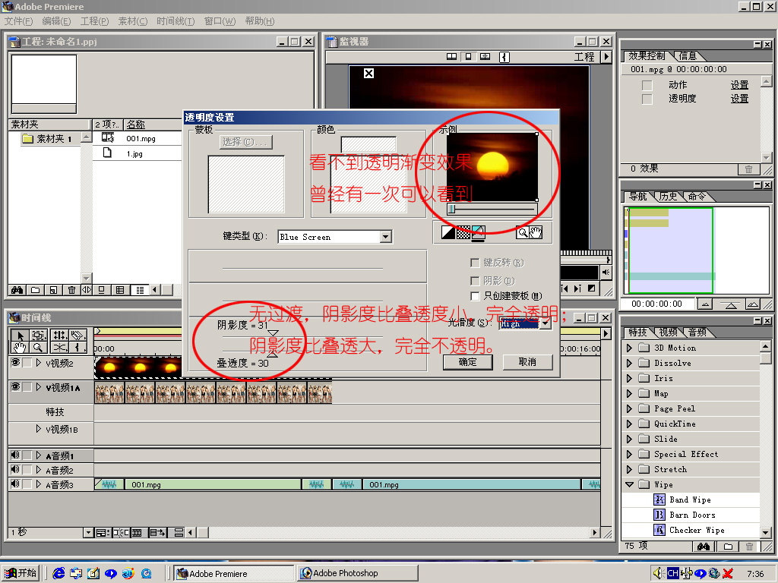Switch to Adobe Photoshop in the taskbar

tap(359, 573)
